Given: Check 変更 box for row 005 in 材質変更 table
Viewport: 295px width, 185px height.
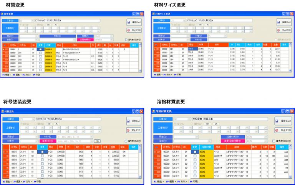Looking at the screenshot, I should (40, 63).
